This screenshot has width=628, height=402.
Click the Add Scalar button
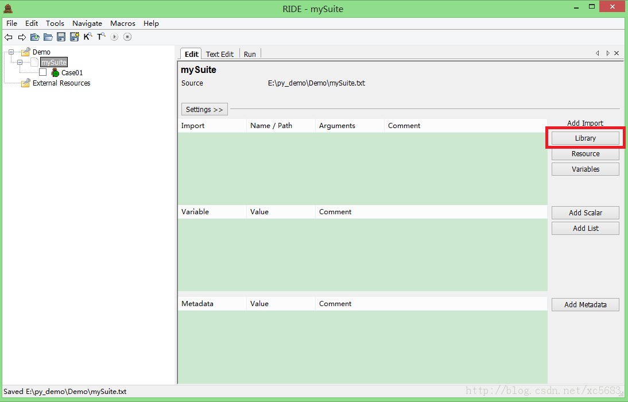click(x=585, y=212)
